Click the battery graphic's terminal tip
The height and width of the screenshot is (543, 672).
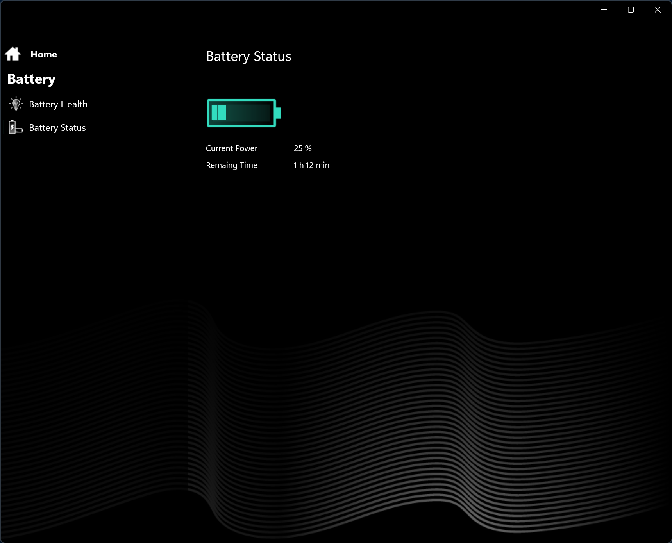pyautogui.click(x=278, y=113)
